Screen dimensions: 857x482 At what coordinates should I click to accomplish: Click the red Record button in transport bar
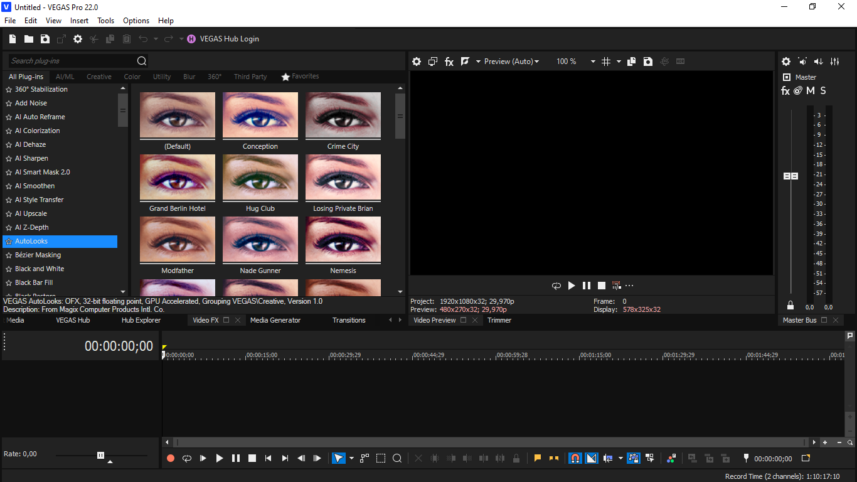[171, 459]
